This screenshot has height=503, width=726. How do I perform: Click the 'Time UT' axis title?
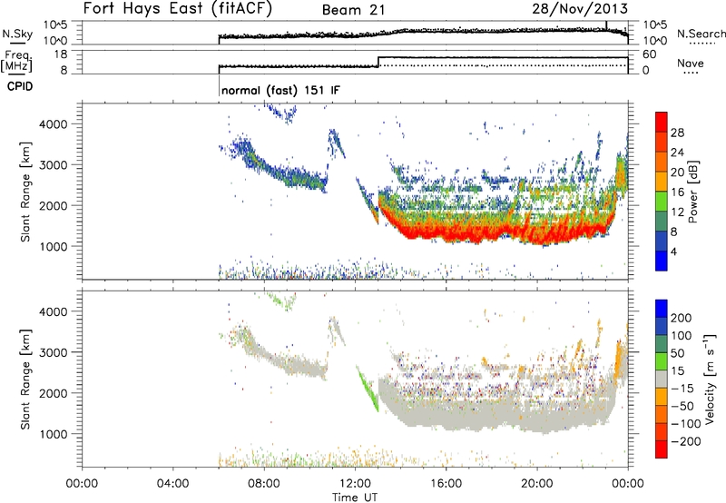pyautogui.click(x=355, y=497)
